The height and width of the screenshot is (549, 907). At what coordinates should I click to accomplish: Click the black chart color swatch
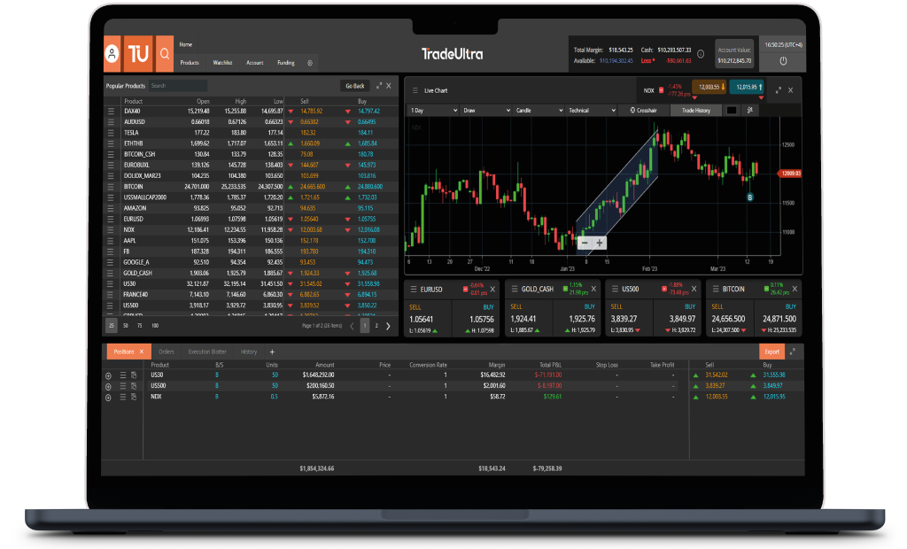tap(732, 111)
